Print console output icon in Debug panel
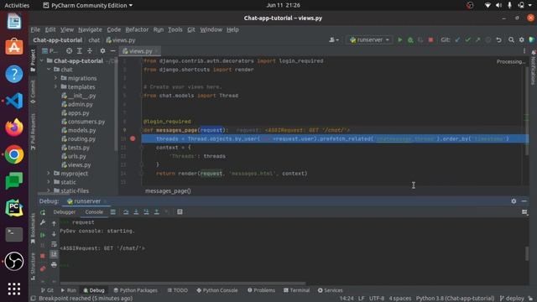537x302 pixels. (54, 265)
